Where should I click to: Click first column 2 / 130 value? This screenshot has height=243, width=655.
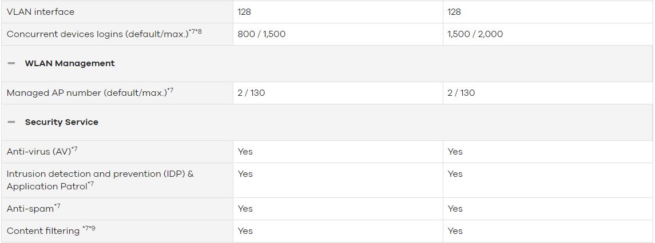(x=251, y=92)
